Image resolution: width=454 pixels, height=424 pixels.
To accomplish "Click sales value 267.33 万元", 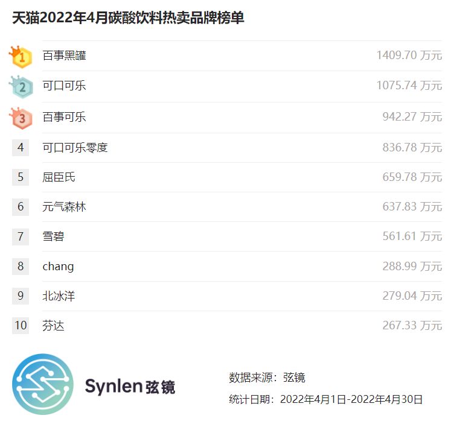I will pyautogui.click(x=412, y=326).
